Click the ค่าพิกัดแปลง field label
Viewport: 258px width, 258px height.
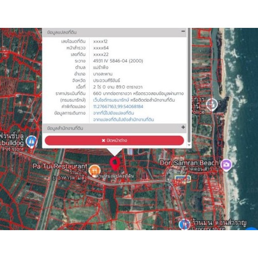(73, 106)
